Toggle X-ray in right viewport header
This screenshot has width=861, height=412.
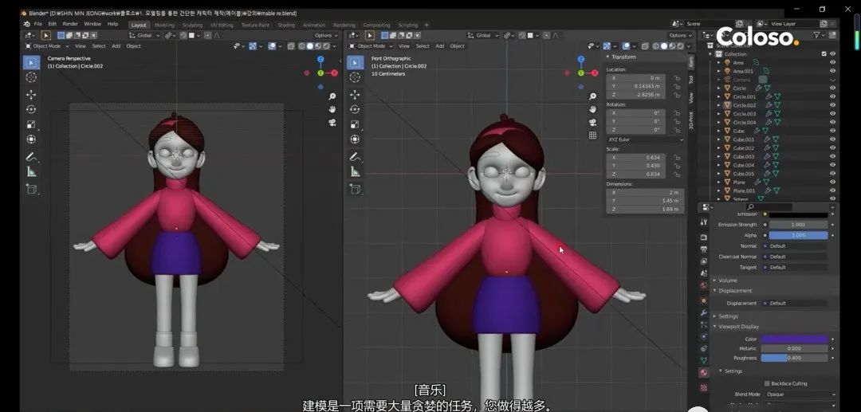pyautogui.click(x=645, y=46)
